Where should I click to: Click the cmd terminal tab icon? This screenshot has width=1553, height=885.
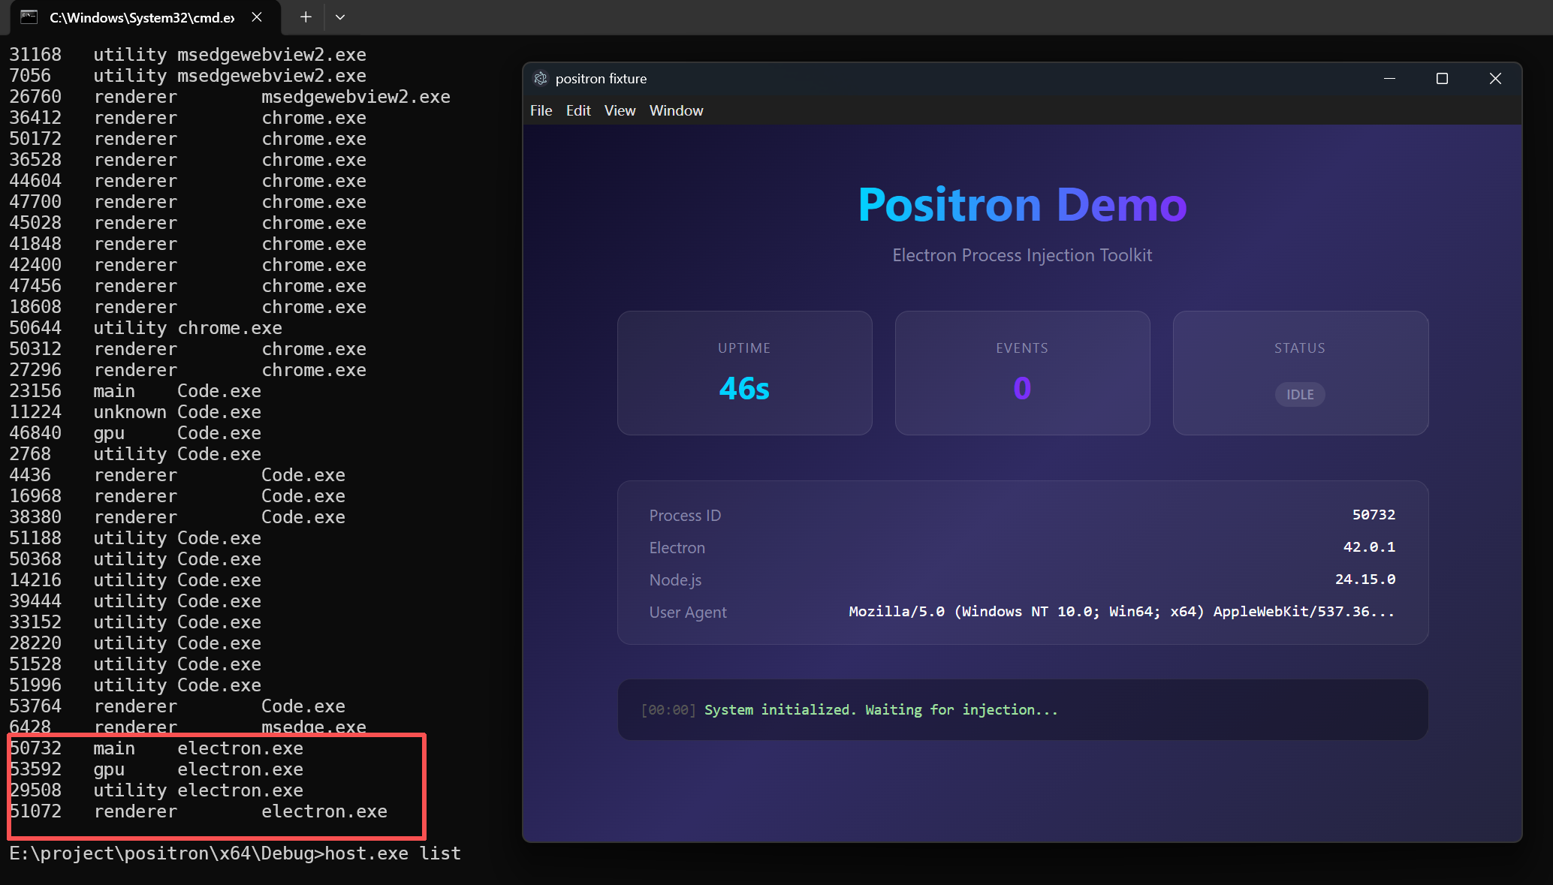point(29,17)
